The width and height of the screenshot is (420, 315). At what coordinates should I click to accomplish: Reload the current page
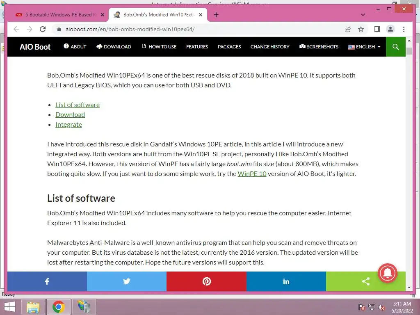pyautogui.click(x=43, y=29)
